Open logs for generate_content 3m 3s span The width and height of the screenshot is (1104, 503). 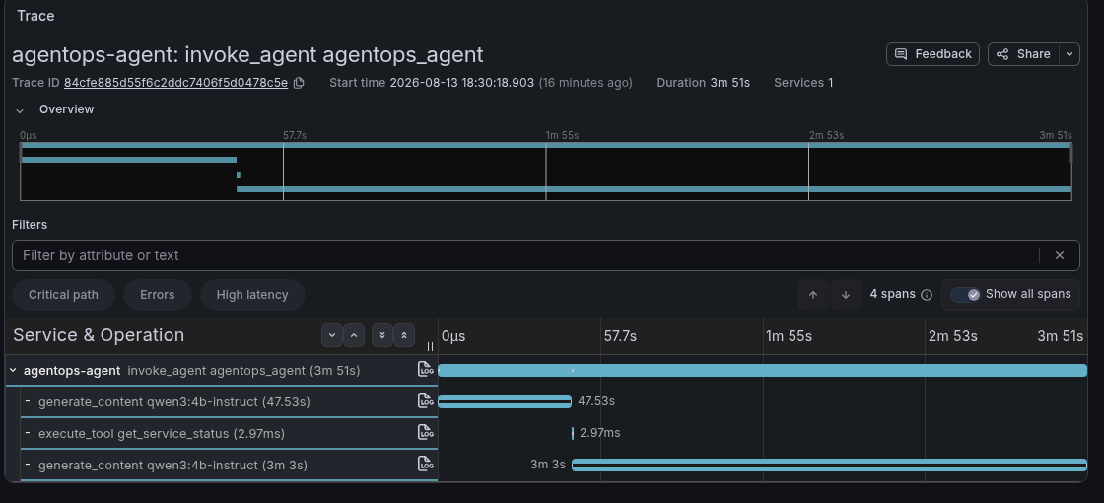click(x=425, y=465)
